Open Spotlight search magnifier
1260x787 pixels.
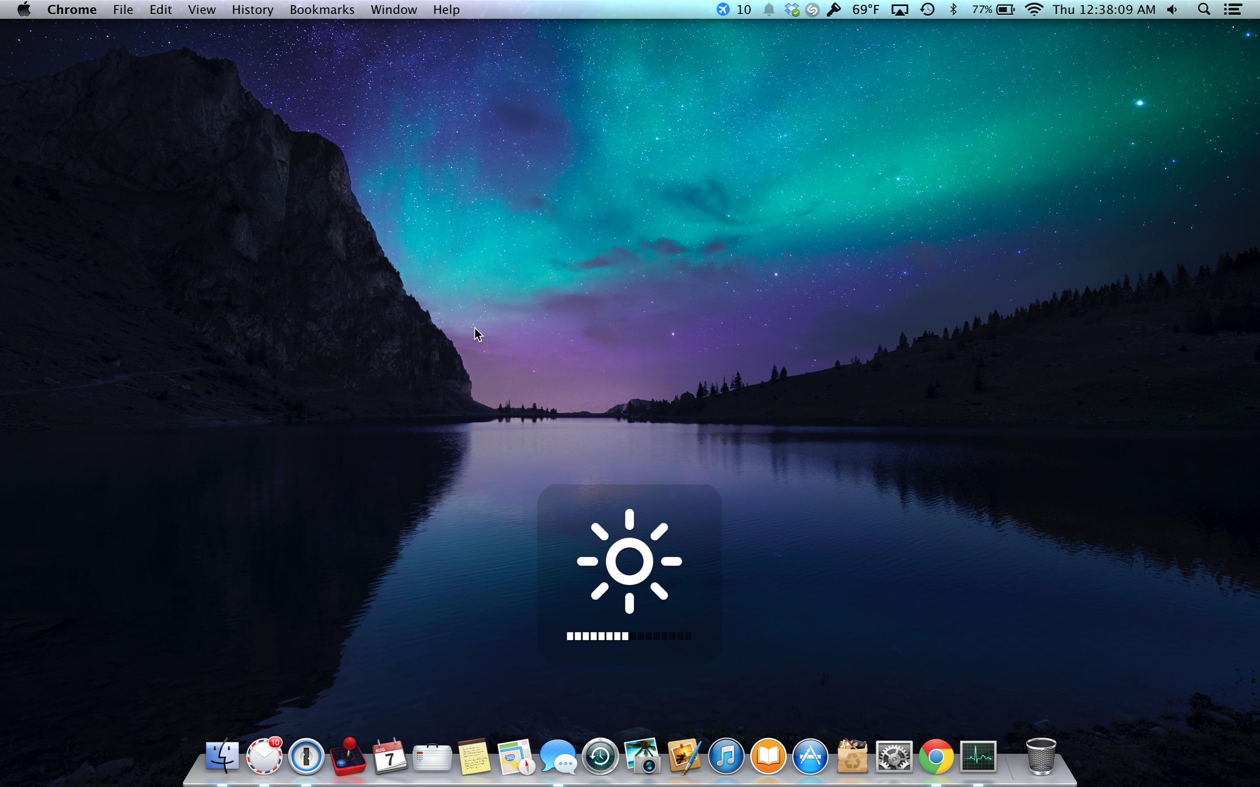1204,9
